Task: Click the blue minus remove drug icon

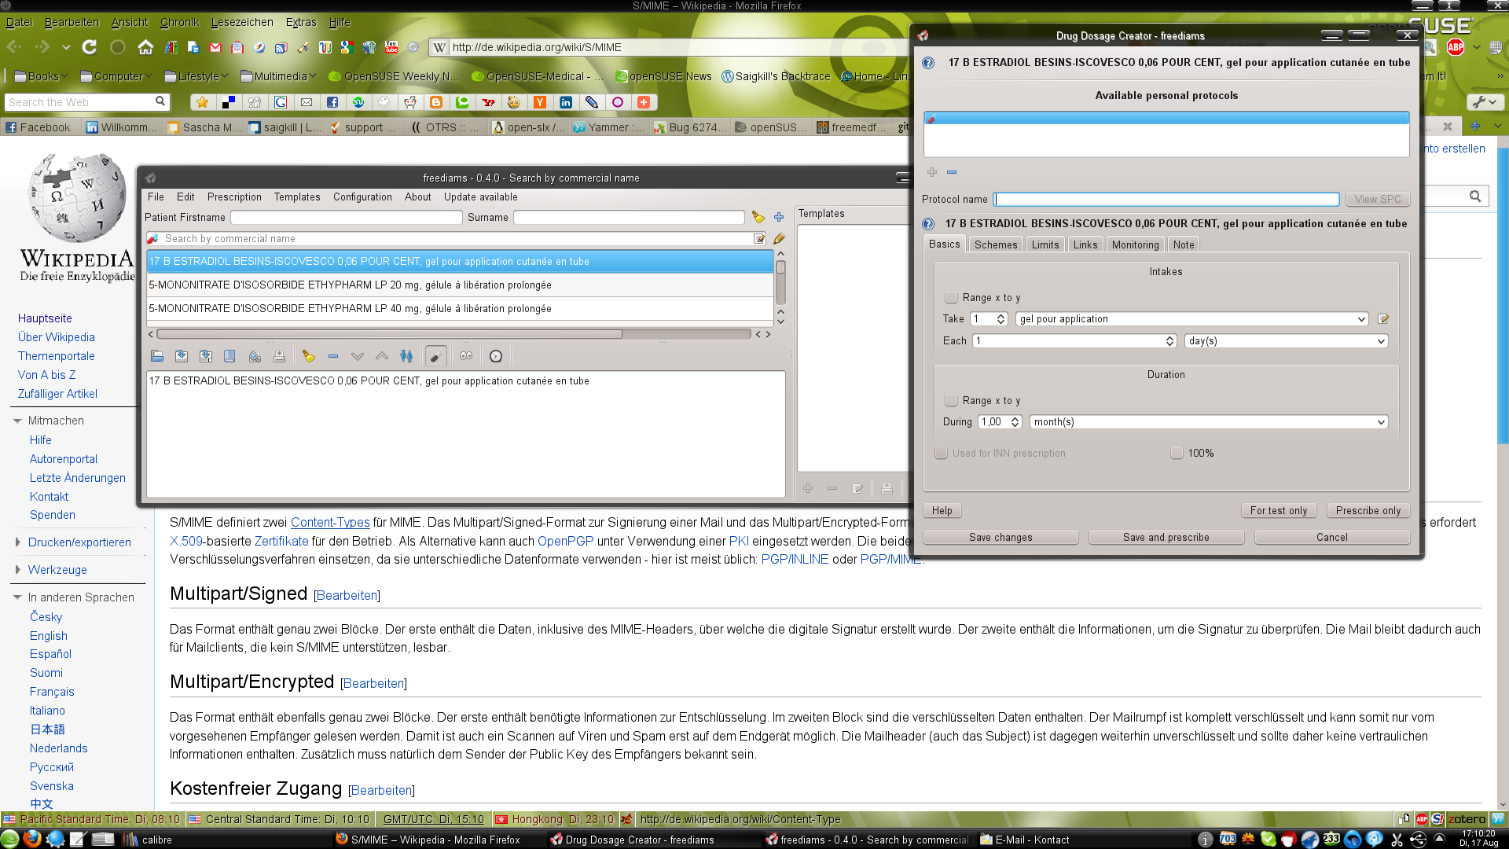Action: pyautogui.click(x=333, y=356)
